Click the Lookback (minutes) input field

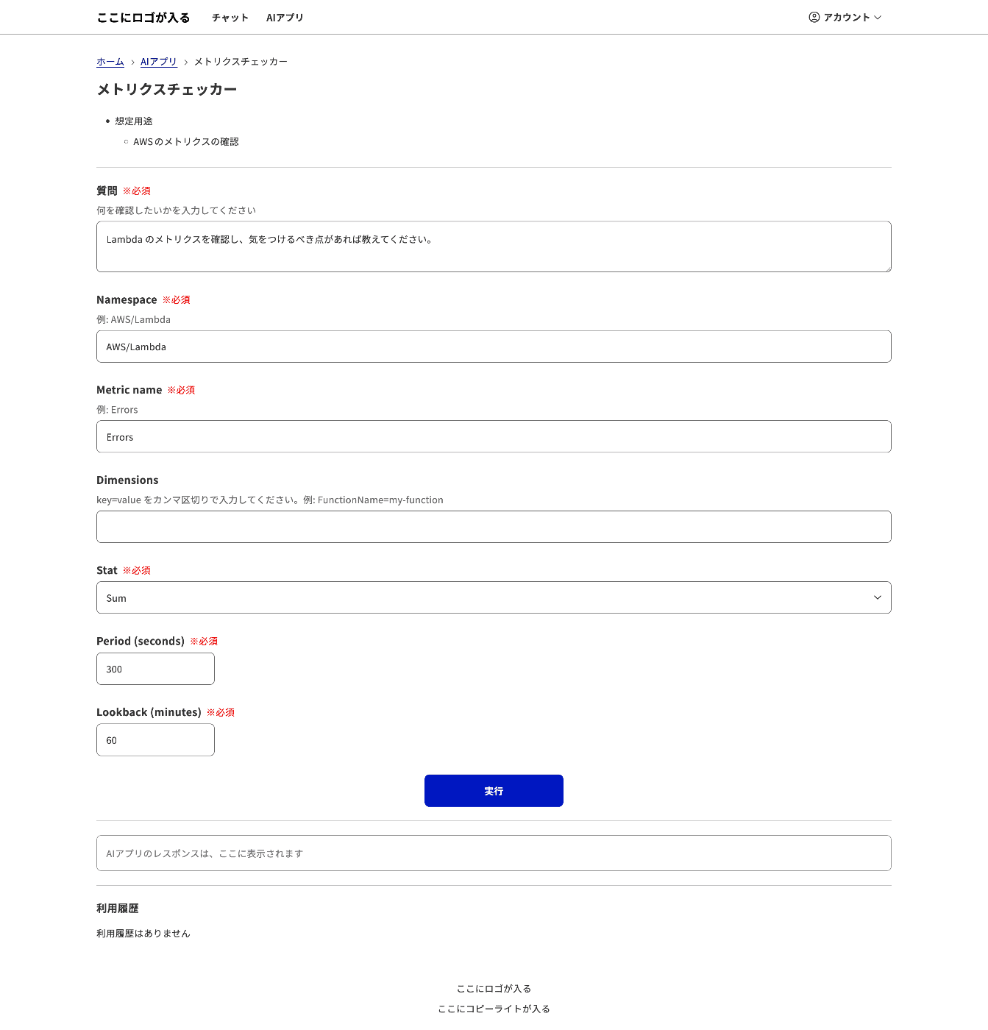tap(155, 740)
